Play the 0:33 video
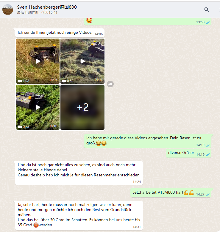The width and height of the screenshot is (220, 232). (38, 107)
